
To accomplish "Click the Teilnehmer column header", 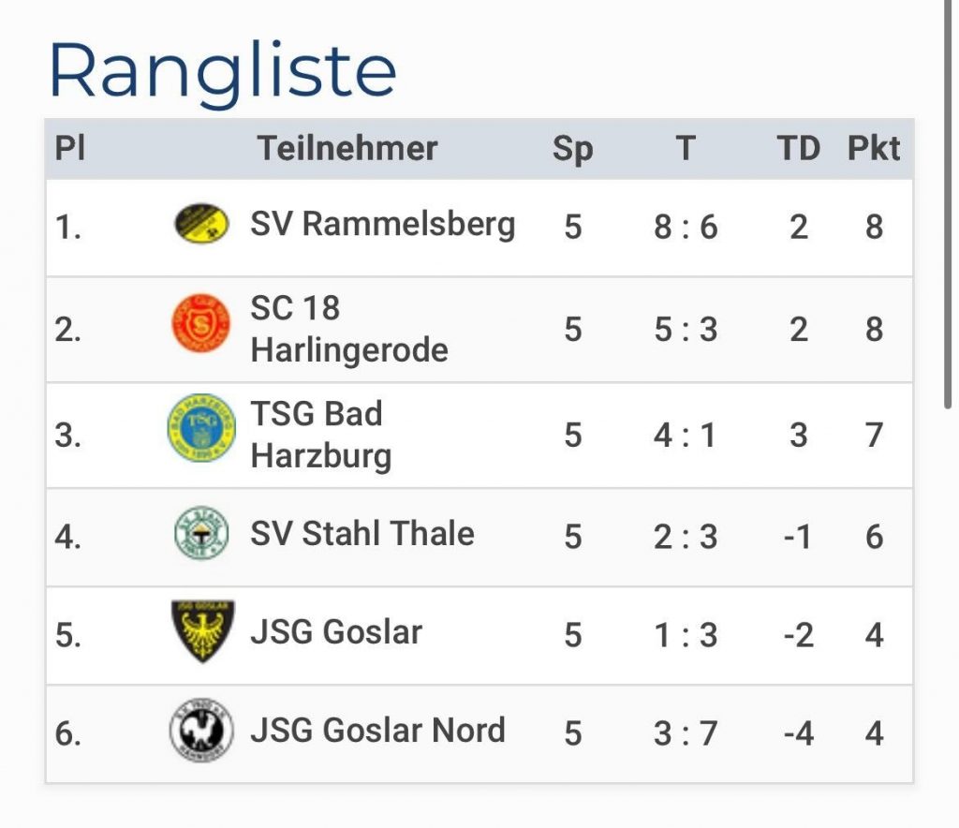I will click(347, 148).
